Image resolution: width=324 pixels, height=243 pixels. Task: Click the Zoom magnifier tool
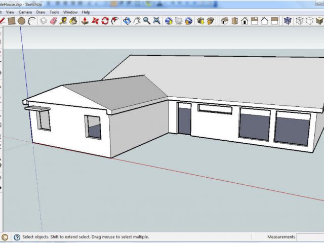[x=146, y=21]
